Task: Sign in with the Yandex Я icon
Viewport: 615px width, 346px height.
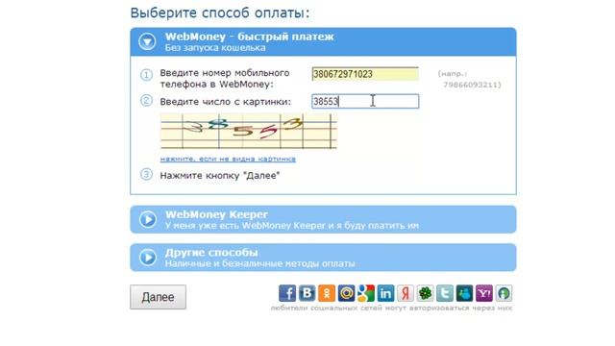Action: click(x=406, y=293)
